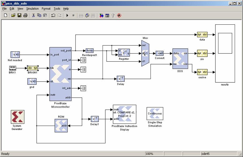Select the Mux block

145,53
